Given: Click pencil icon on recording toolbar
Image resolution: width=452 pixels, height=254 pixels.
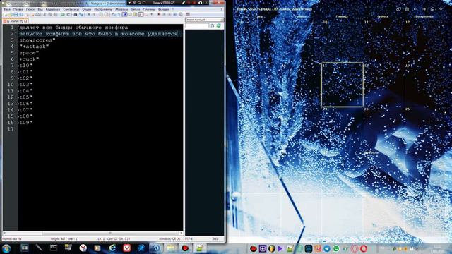Looking at the screenshot, I should 184,3.
